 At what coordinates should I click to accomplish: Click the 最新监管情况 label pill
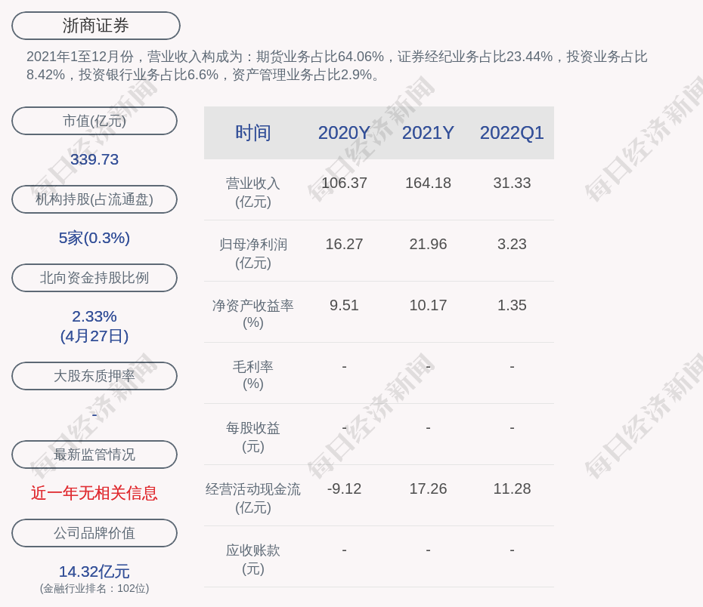pos(94,454)
